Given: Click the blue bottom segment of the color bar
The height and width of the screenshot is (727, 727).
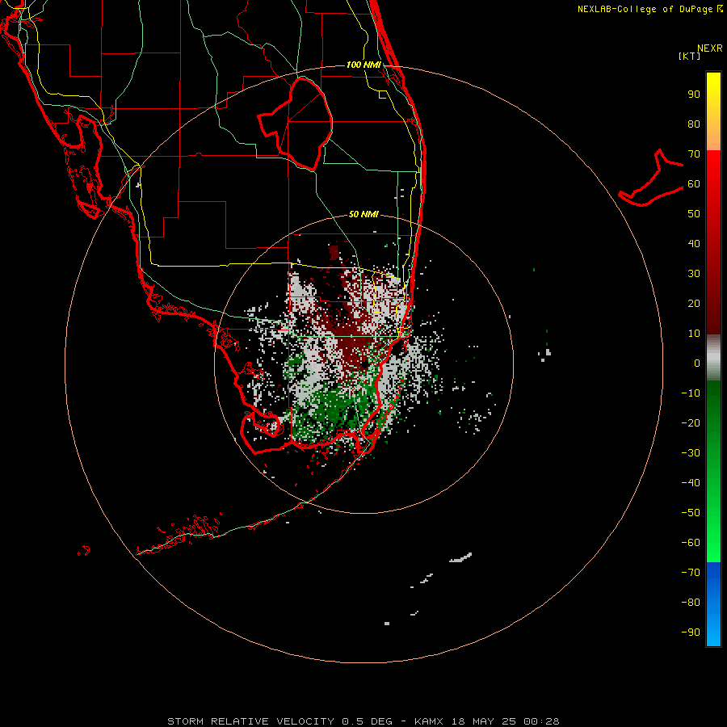Looking at the screenshot, I should (x=713, y=604).
